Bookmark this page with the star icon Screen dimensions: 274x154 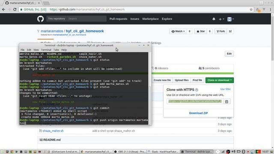pyautogui.click(x=251, y=9)
